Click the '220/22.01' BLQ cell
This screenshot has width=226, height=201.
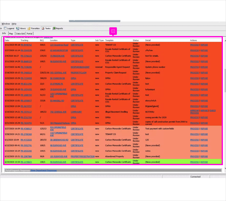pyautogui.click(x=45, y=73)
